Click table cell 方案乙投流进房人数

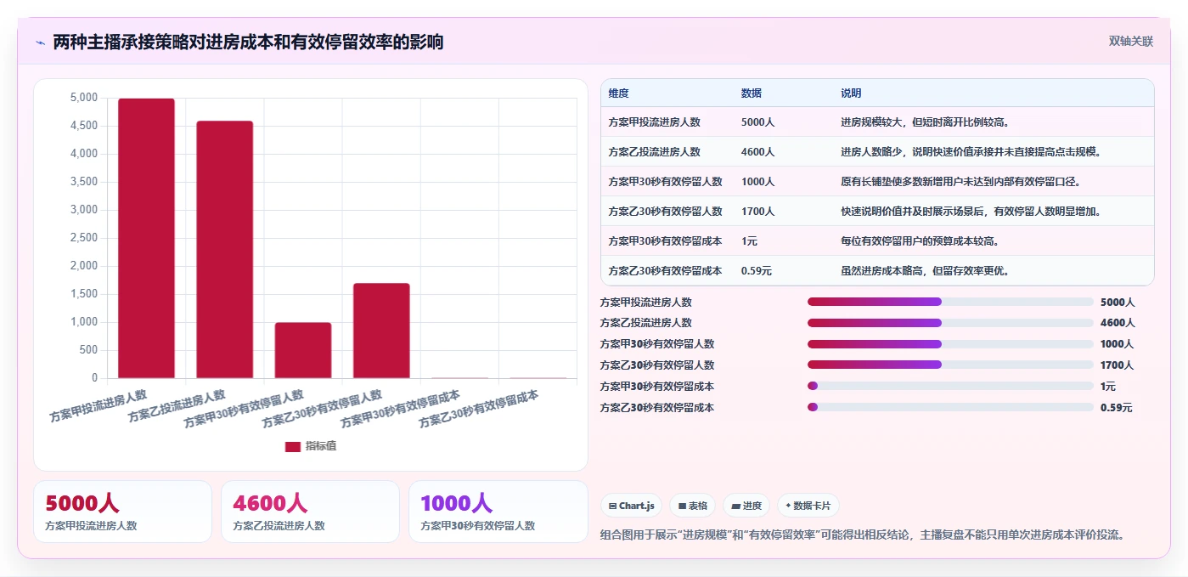coord(655,152)
